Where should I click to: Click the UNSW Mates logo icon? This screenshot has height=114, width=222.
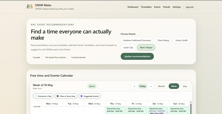tap(29, 7)
